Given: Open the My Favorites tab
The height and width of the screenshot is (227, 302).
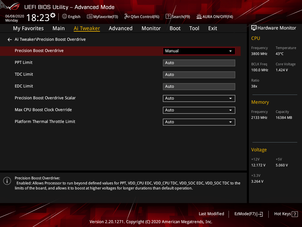Looking at the screenshot, I should click(28, 28).
